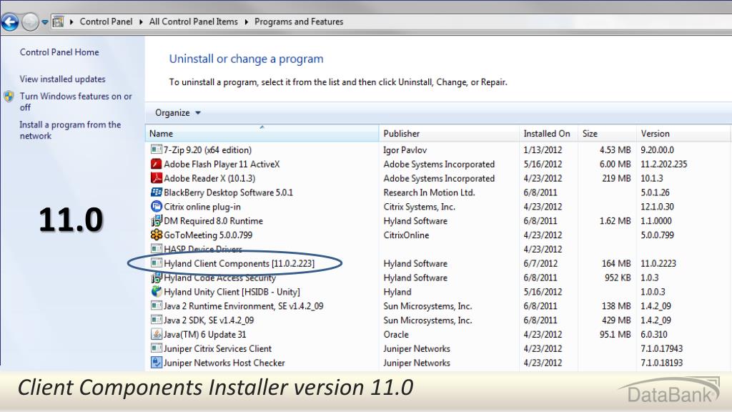Click the Adobe Flash Player 11 ActiveX icon
732x412 pixels.
(157, 164)
